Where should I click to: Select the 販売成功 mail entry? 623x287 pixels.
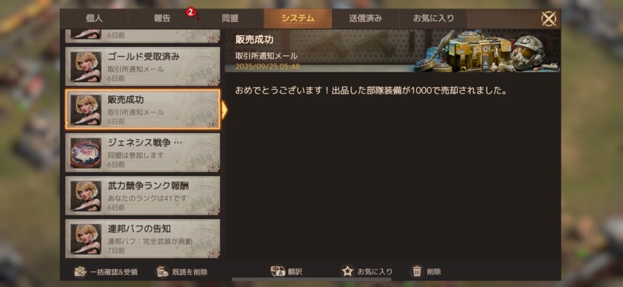pos(142,109)
